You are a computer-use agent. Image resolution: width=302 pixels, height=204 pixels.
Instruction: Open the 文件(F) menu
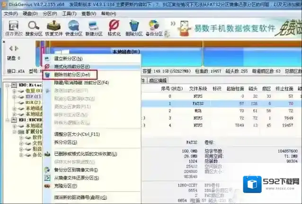pos(10,14)
